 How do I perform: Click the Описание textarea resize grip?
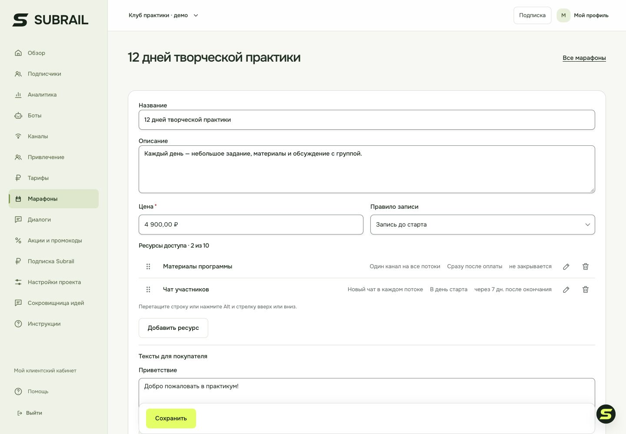pos(592,190)
